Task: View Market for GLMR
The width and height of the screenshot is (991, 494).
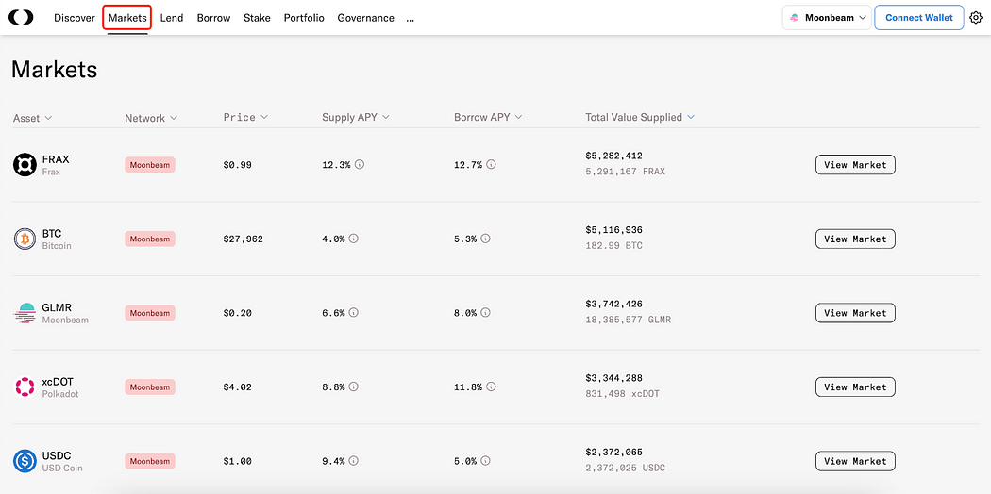Action: (x=855, y=313)
